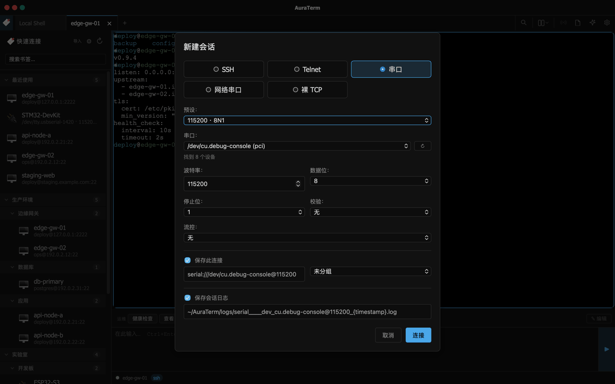Click the 健康检查 snippet button
The height and width of the screenshot is (384, 615).
click(x=143, y=319)
